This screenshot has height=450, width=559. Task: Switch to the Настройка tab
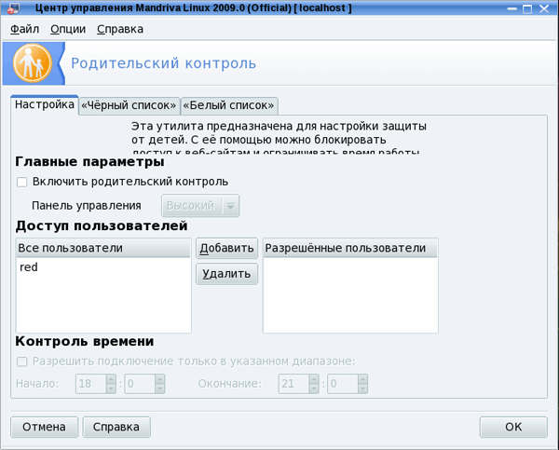pyautogui.click(x=45, y=105)
